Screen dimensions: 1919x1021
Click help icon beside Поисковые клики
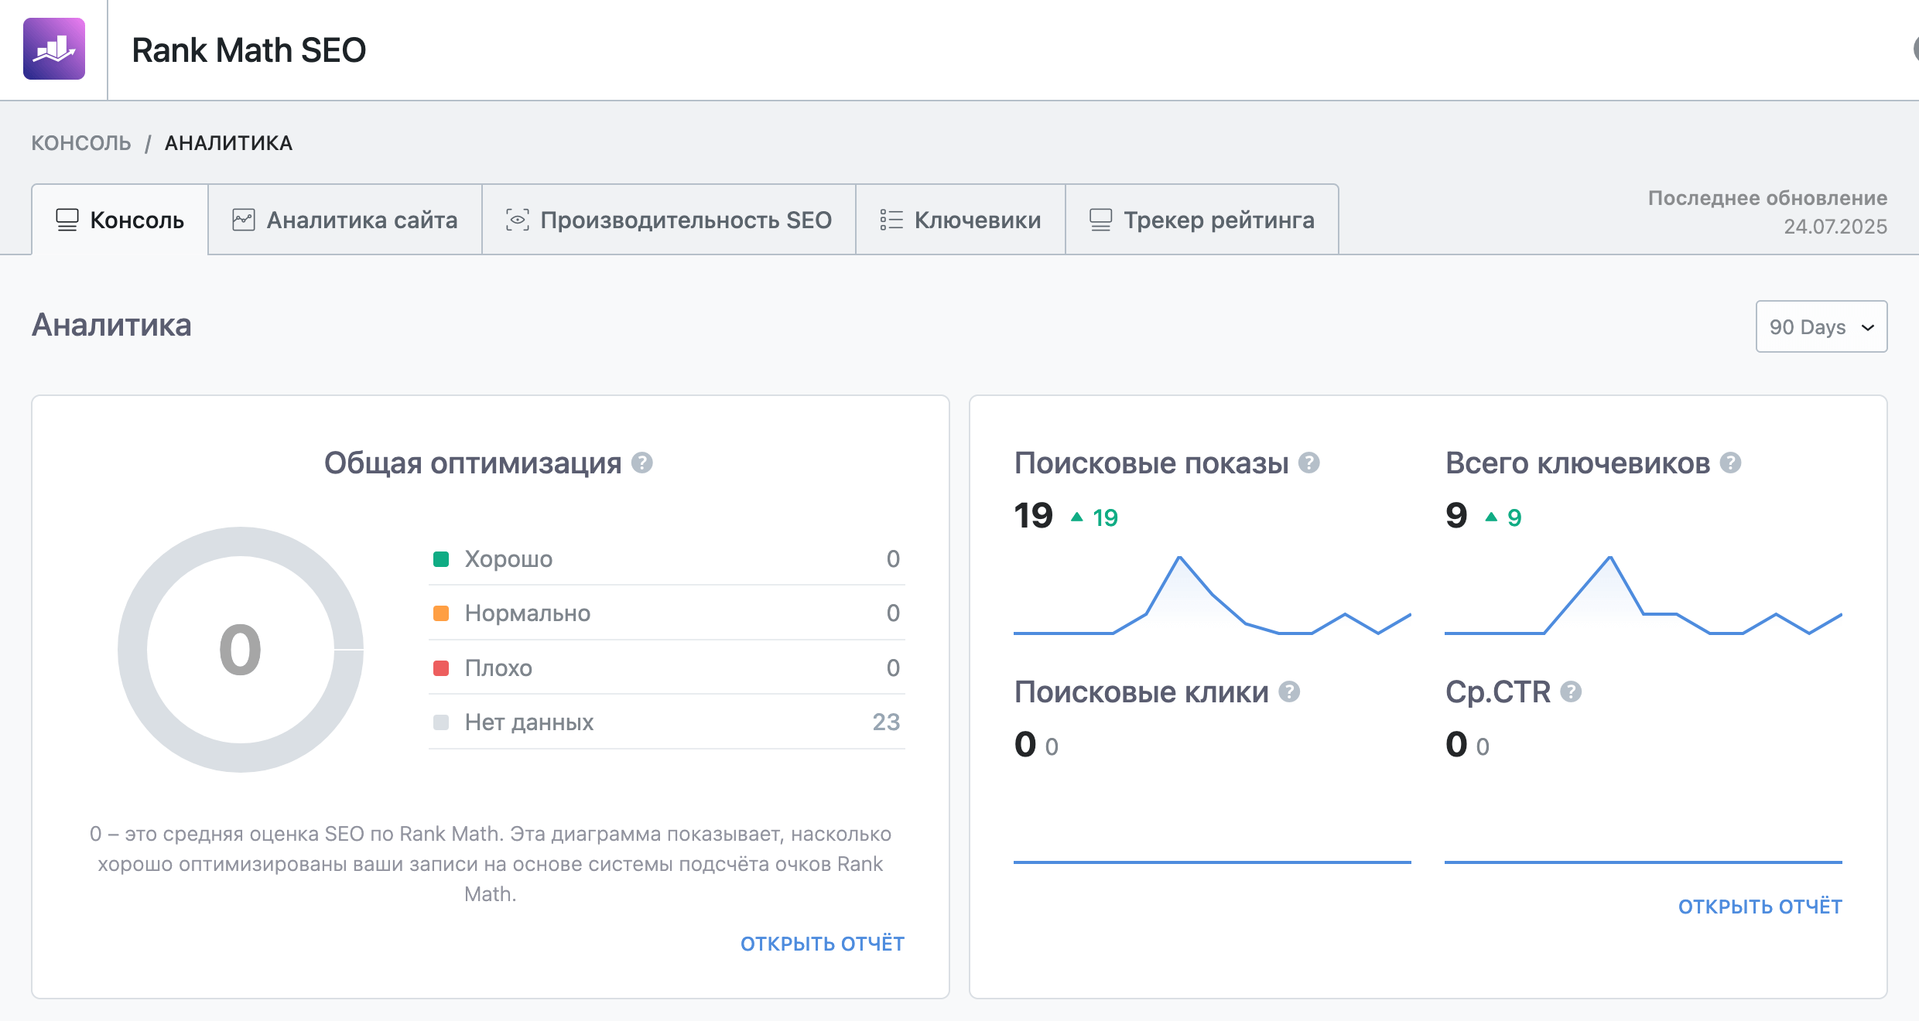(x=1289, y=691)
